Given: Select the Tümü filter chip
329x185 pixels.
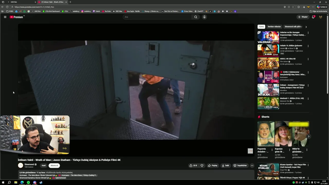Looking at the screenshot, I should point(261,27).
